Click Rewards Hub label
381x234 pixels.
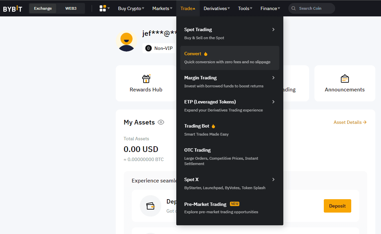[x=146, y=89]
